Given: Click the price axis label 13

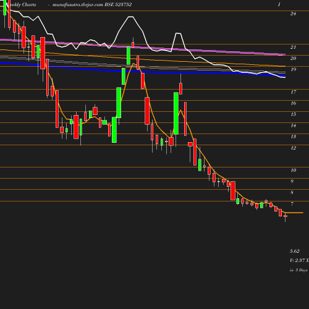Looking at the screenshot, I should [293, 137].
